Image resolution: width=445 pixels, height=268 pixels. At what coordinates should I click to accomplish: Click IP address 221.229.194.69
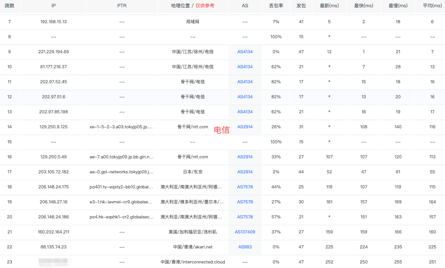(54, 52)
